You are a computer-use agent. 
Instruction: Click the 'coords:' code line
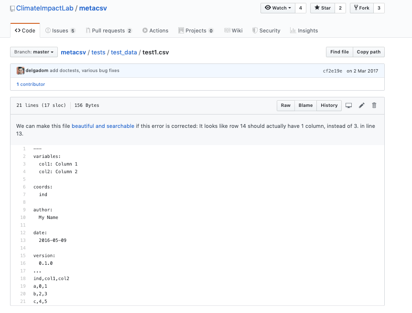[43, 187]
